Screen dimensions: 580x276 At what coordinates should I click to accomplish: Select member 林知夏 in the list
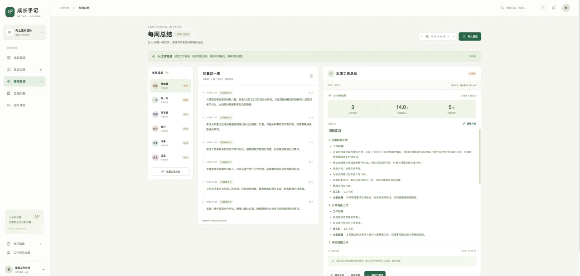pyautogui.click(x=170, y=85)
